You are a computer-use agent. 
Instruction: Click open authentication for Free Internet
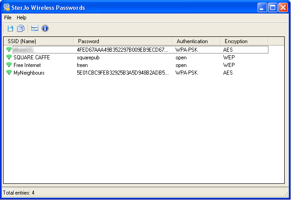(x=181, y=65)
